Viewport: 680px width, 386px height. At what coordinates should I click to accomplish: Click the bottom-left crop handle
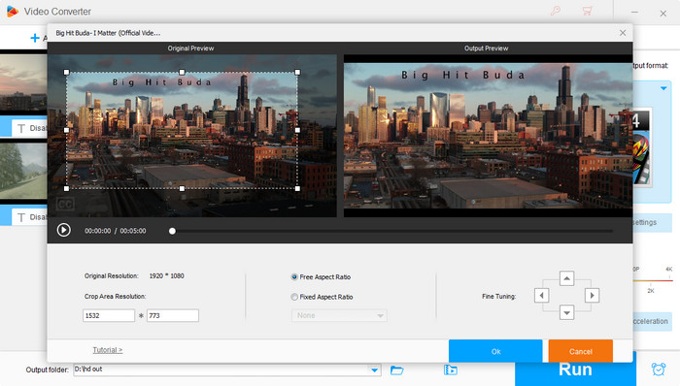pyautogui.click(x=66, y=188)
